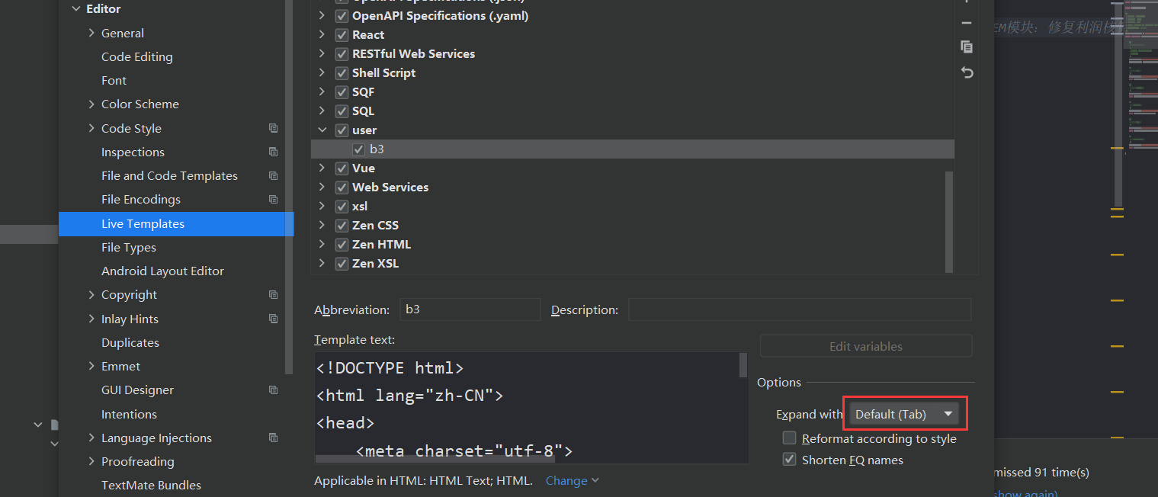Click the project-level icon beside Copyright
1158x497 pixels.
[x=273, y=295]
